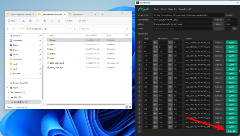Select the keys folder in Explorer
The width and height of the screenshot is (240, 136).
52,49
